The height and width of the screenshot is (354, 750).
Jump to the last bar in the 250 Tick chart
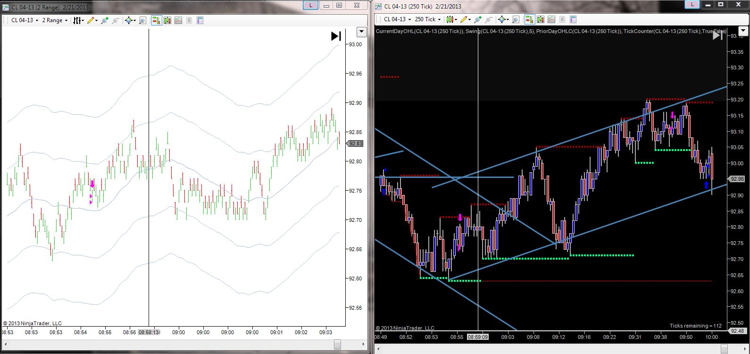[717, 35]
